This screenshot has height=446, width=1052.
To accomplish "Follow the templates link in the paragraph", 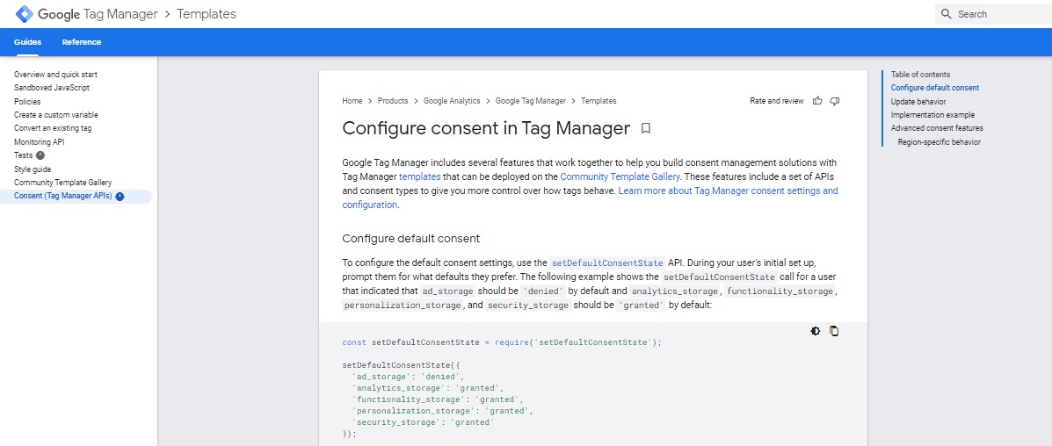I will point(419,177).
